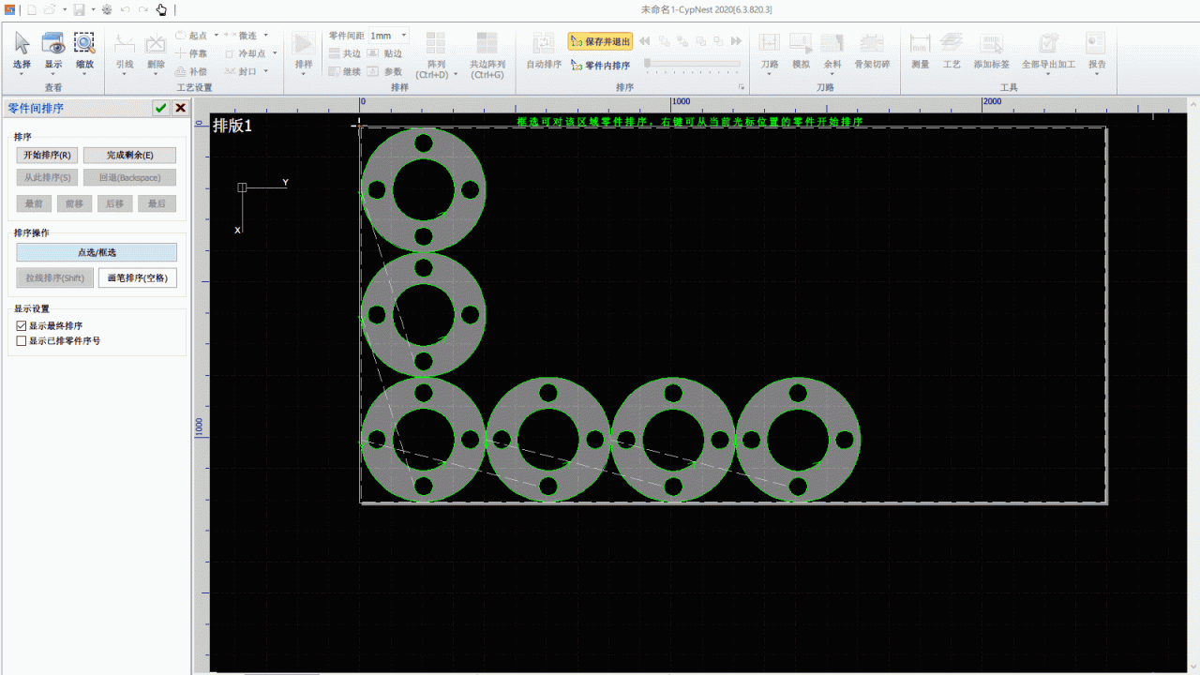Click the 参数 parameters tool
The height and width of the screenshot is (675, 1200).
click(385, 71)
